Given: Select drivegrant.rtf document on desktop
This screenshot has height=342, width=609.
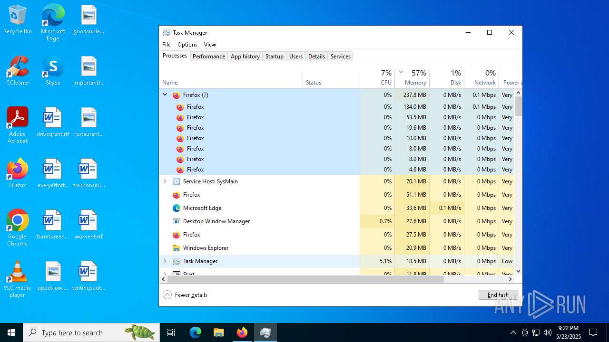Looking at the screenshot, I should [x=53, y=123].
